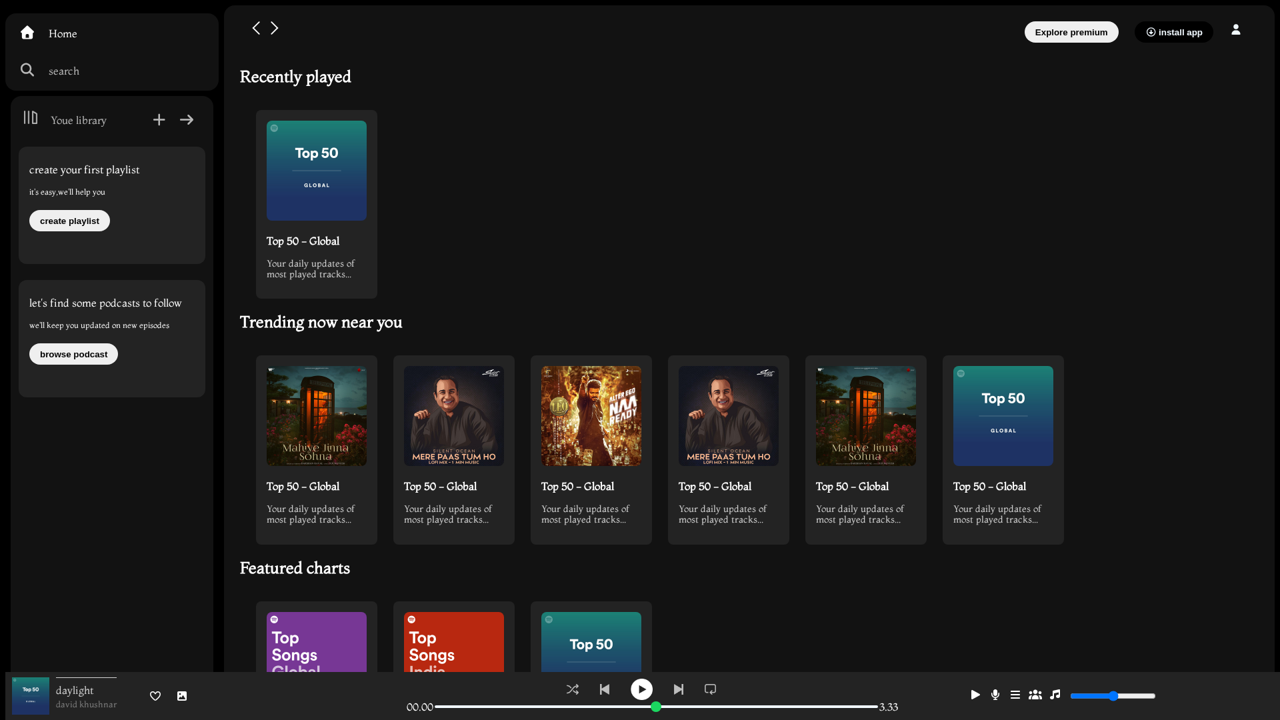Click the song title "daylight"
1280x720 pixels.
(x=75, y=691)
